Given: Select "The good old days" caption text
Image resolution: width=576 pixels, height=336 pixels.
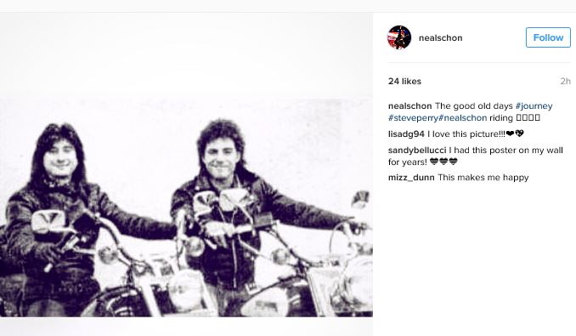Looking at the screenshot, I should point(473,105).
